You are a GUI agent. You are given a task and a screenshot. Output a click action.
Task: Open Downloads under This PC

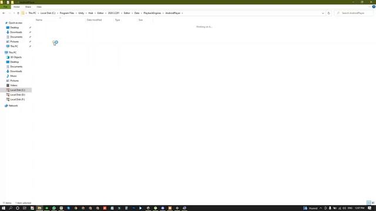[16, 72]
